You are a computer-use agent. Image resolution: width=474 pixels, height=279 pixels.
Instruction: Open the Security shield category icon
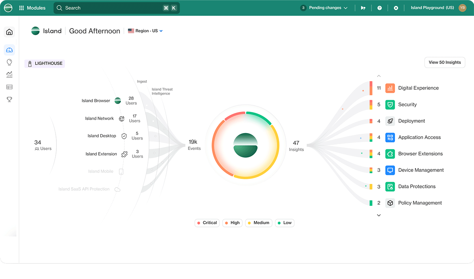click(390, 105)
